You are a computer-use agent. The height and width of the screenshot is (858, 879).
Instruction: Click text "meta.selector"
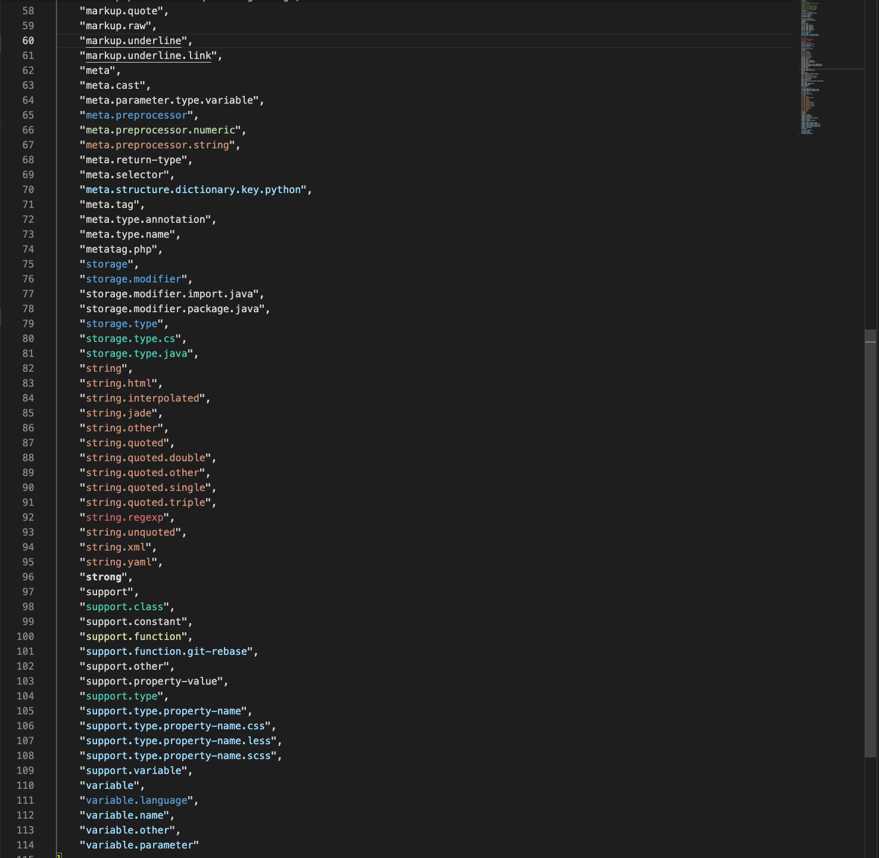click(x=125, y=175)
